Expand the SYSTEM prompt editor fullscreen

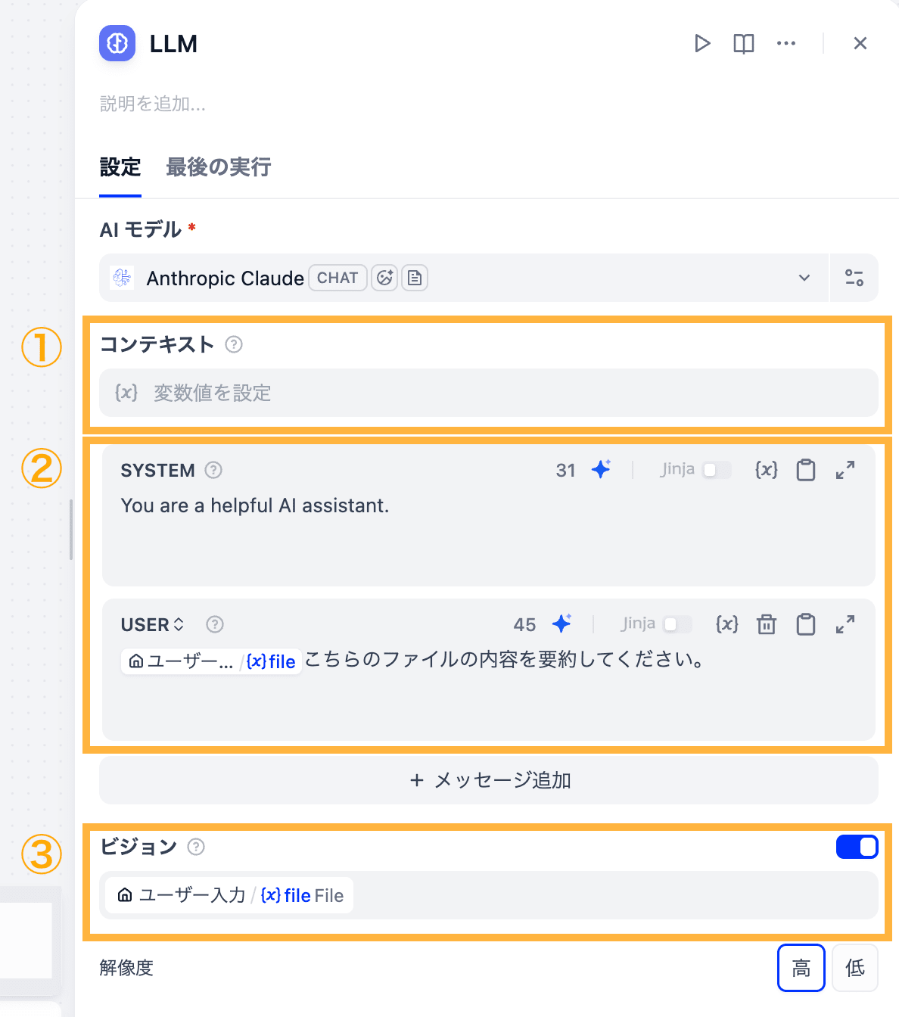845,470
